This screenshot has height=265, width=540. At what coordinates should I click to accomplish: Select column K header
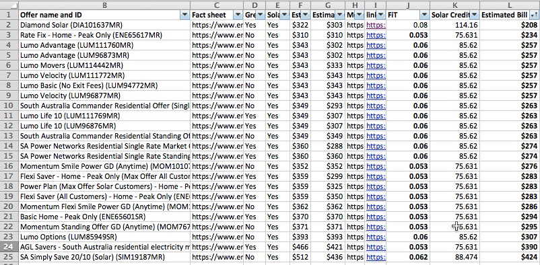(x=454, y=5)
